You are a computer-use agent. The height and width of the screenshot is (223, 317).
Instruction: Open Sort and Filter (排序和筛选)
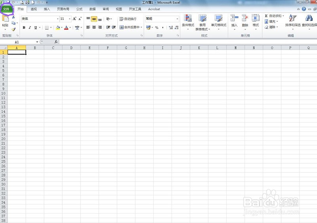pyautogui.click(x=293, y=22)
